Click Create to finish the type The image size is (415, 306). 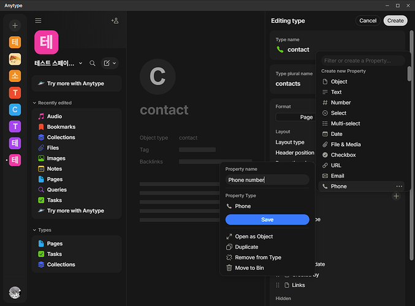[x=395, y=21]
